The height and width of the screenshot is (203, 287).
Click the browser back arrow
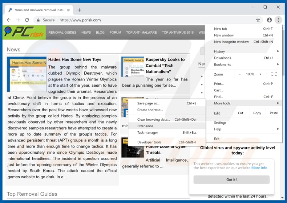pyautogui.click(x=9, y=20)
